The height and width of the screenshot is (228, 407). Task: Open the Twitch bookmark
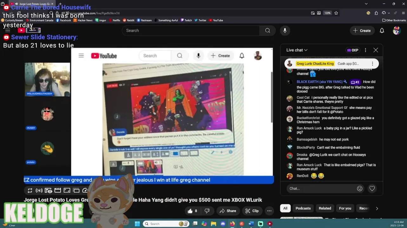[186, 20]
